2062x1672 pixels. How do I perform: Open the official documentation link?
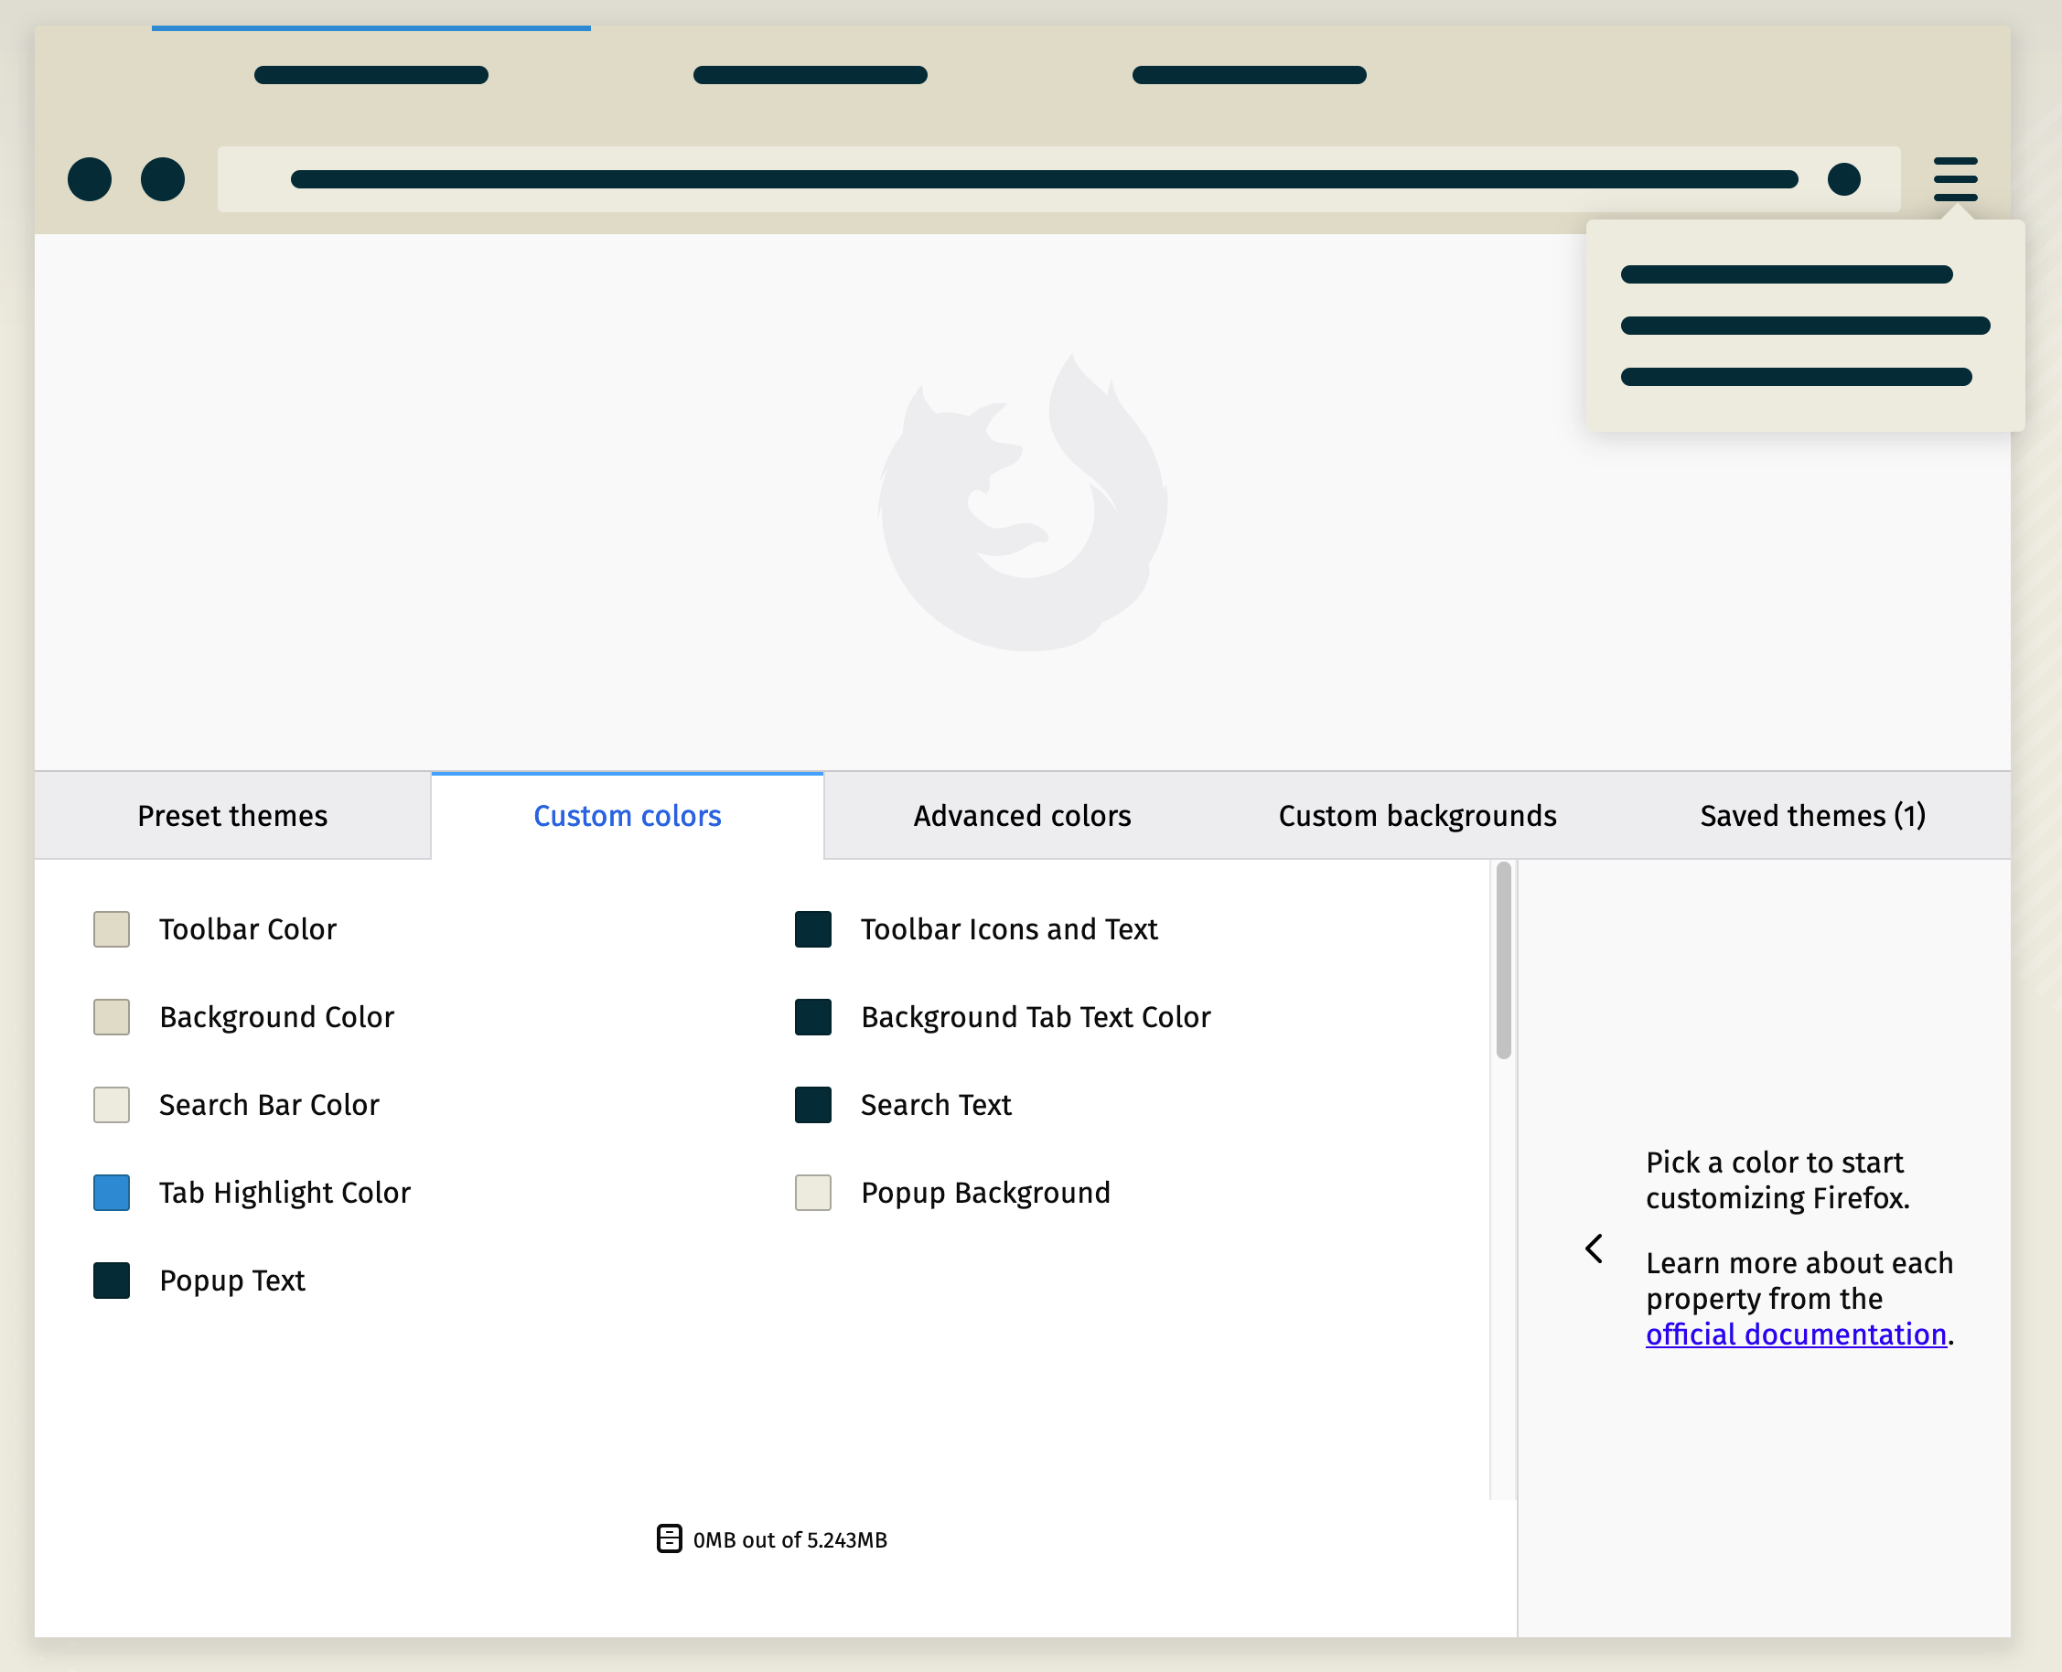point(1795,1334)
